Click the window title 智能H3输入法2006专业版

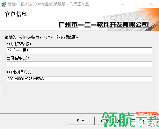48,4
